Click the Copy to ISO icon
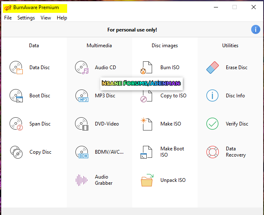 tap(146, 96)
